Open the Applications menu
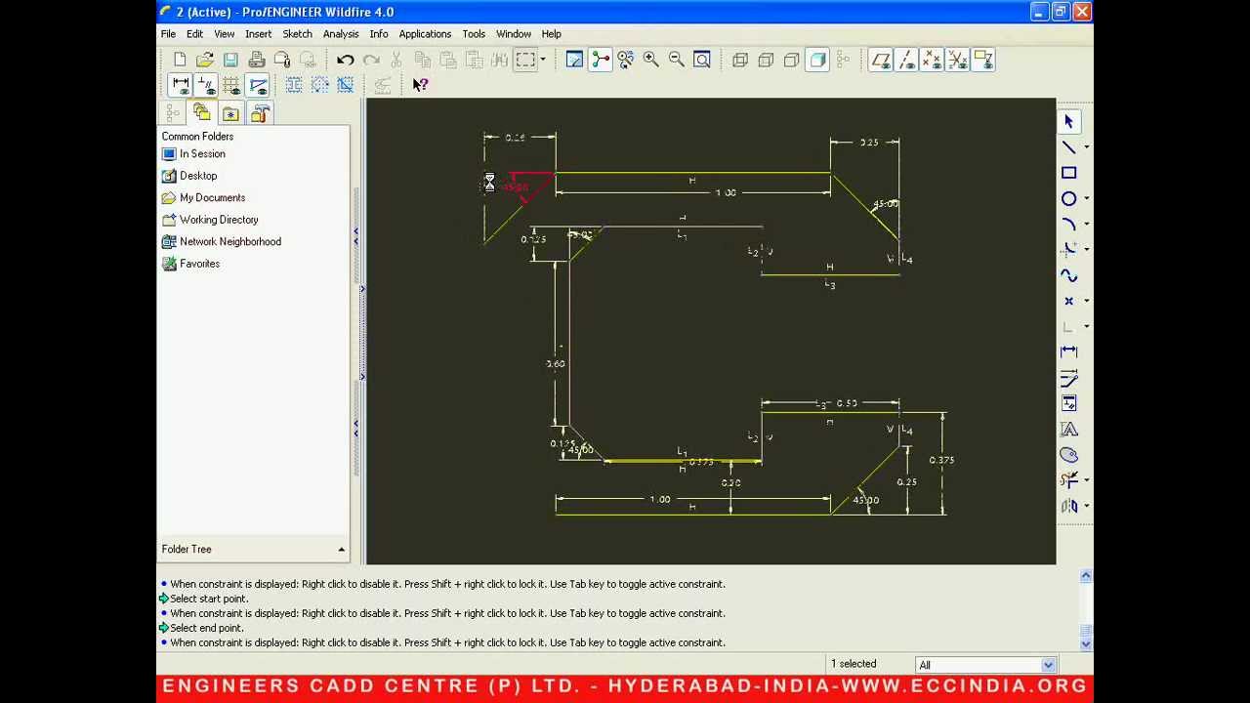The height and width of the screenshot is (703, 1250). (x=425, y=34)
